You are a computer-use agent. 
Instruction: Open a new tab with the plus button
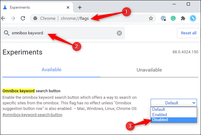pos(80,7)
